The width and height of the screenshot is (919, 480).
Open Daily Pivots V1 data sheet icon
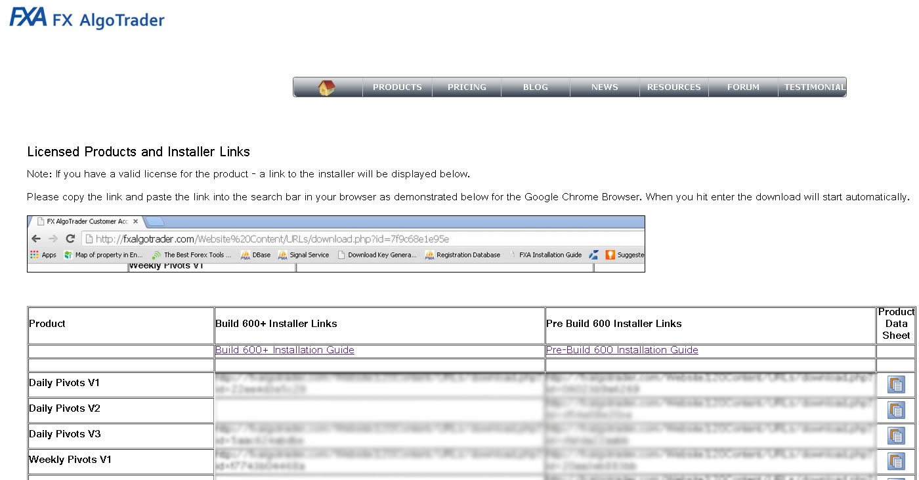(896, 385)
